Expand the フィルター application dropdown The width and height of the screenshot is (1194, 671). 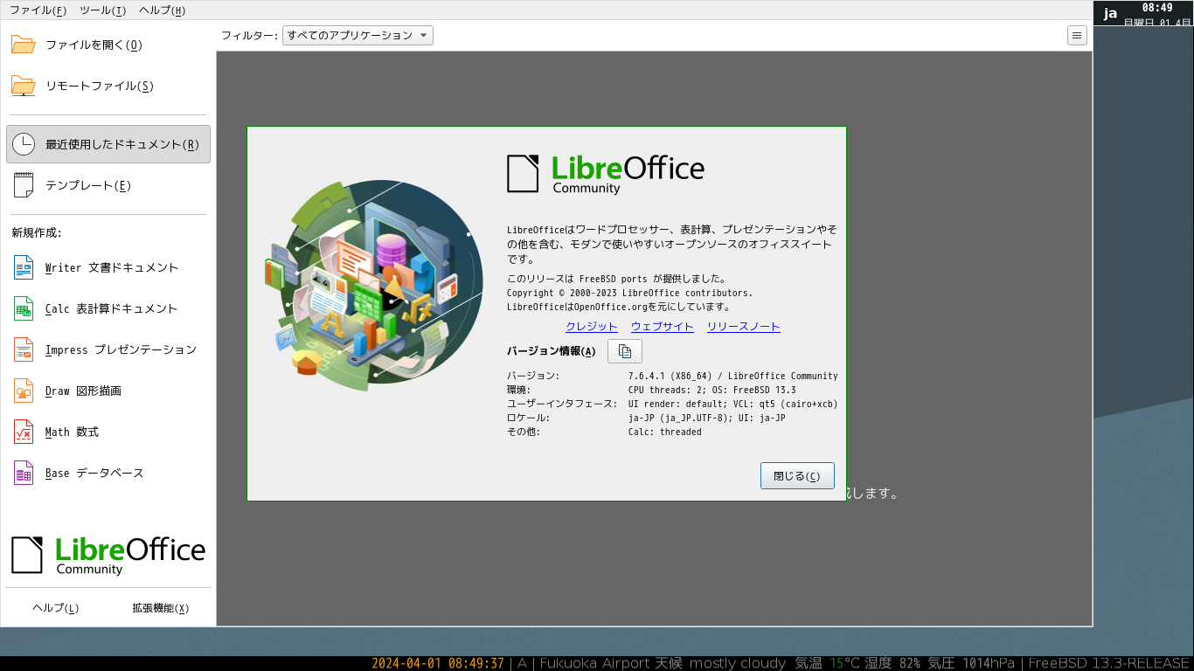(x=358, y=36)
